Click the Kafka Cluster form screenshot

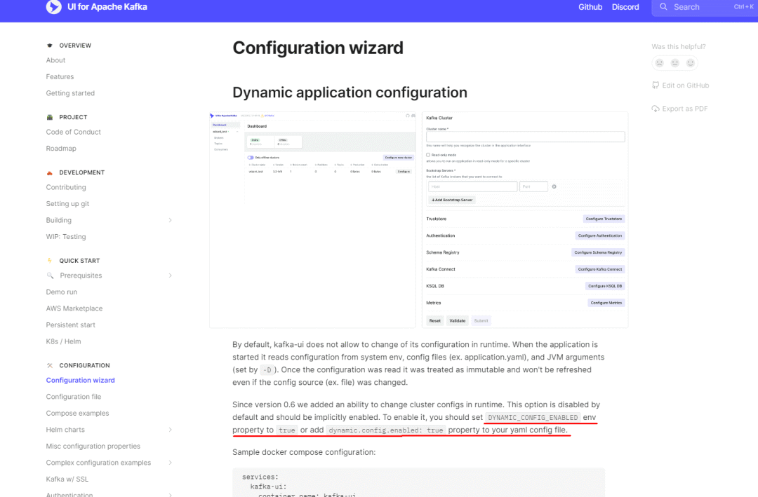(x=525, y=220)
